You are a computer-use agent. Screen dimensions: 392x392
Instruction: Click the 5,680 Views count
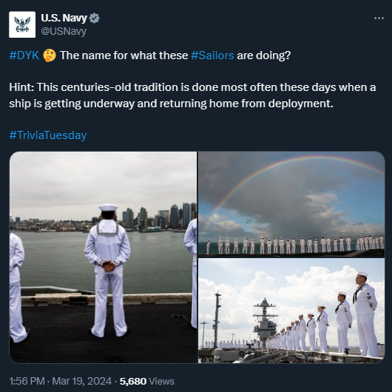click(x=146, y=381)
